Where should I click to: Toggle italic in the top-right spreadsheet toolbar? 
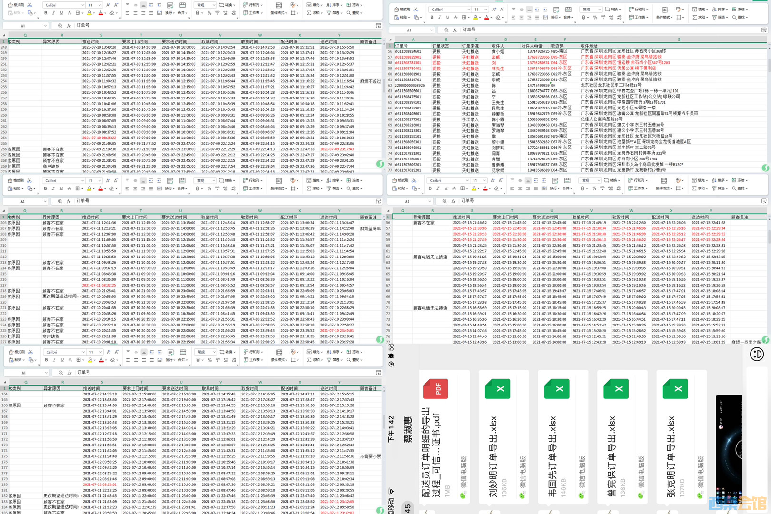(x=439, y=17)
